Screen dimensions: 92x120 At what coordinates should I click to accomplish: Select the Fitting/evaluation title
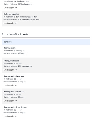11,61
